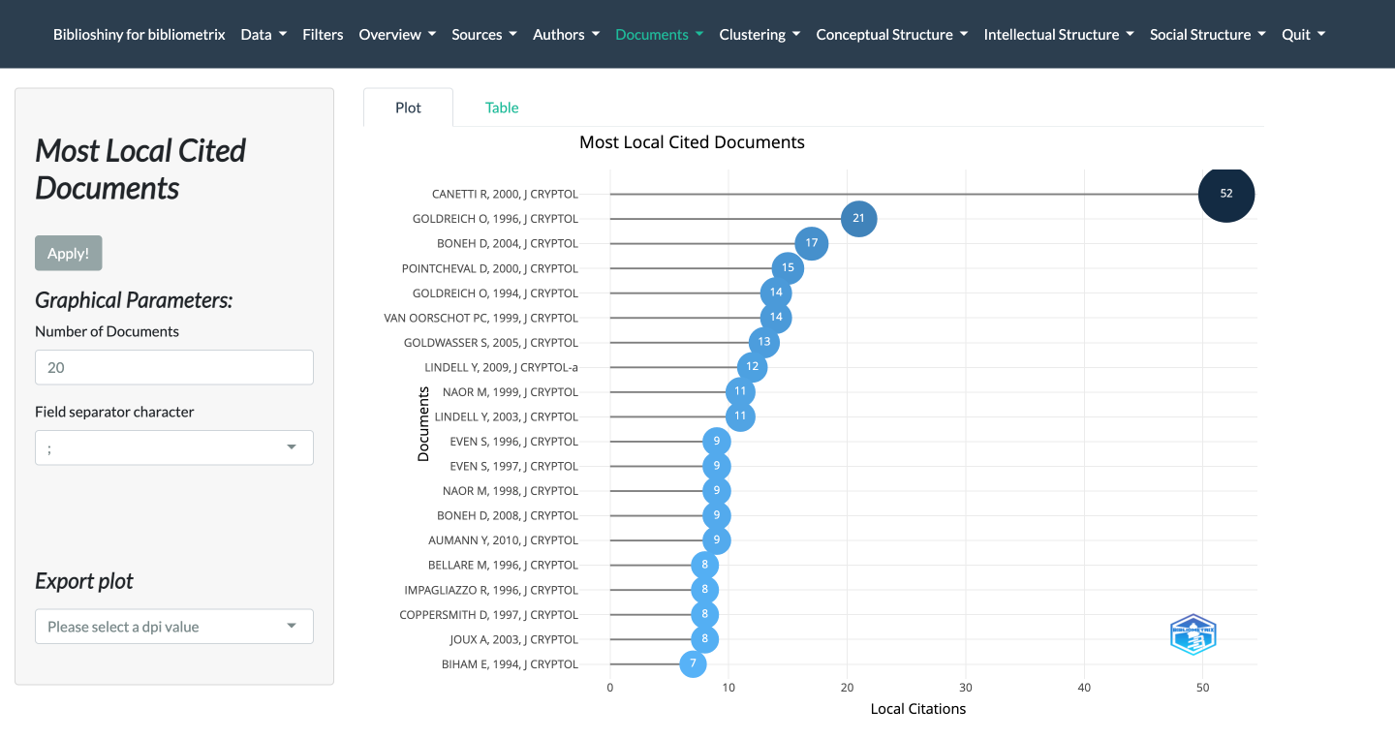Click label VAN OORSCHOT PC, 1999, J CRYPTOL
Image resolution: width=1395 pixels, height=739 pixels.
coord(481,318)
